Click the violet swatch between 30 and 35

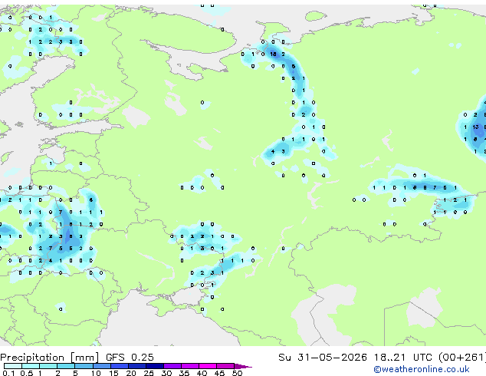172,366
